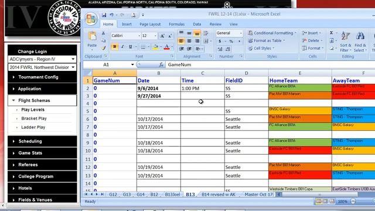Click the Office button in Excel
Viewport: 375px width, 211px height.
point(90,19)
